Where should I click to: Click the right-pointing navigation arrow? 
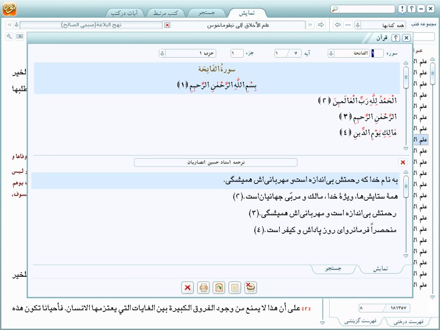click(x=321, y=25)
